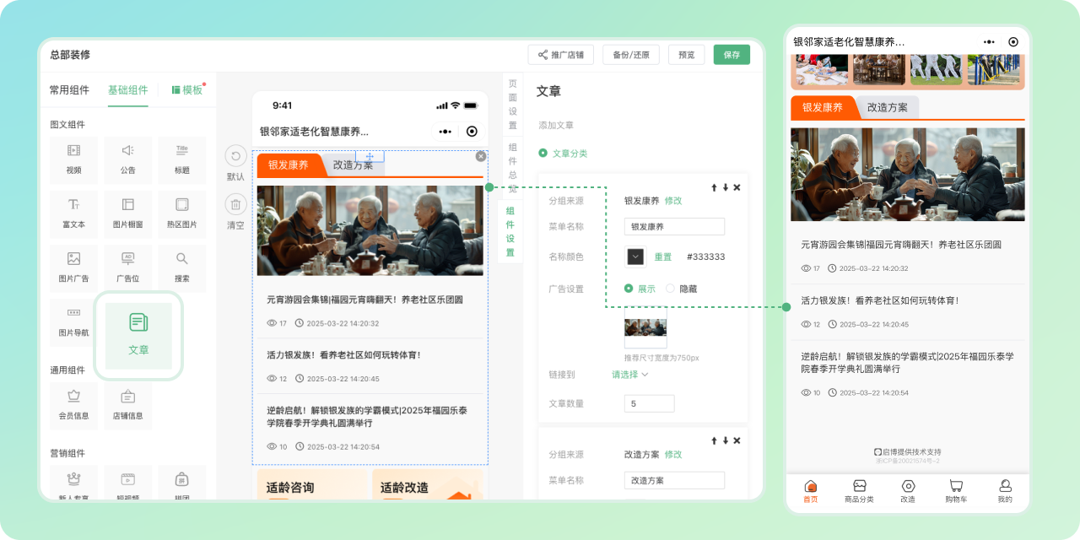Viewport: 1080px width, 540px height.
Task: Click the move handle on the article component
Action: [x=370, y=156]
